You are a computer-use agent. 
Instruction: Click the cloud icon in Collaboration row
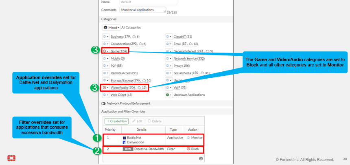click(141, 44)
